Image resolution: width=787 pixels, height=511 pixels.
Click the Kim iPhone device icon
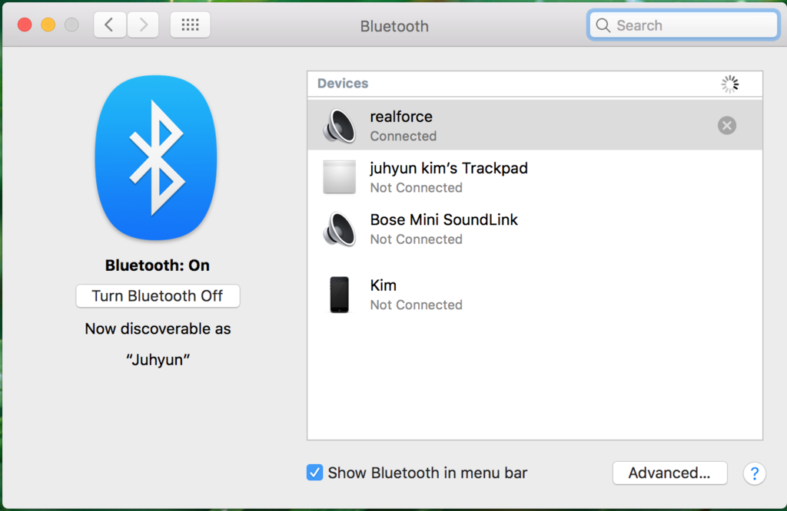tap(339, 295)
